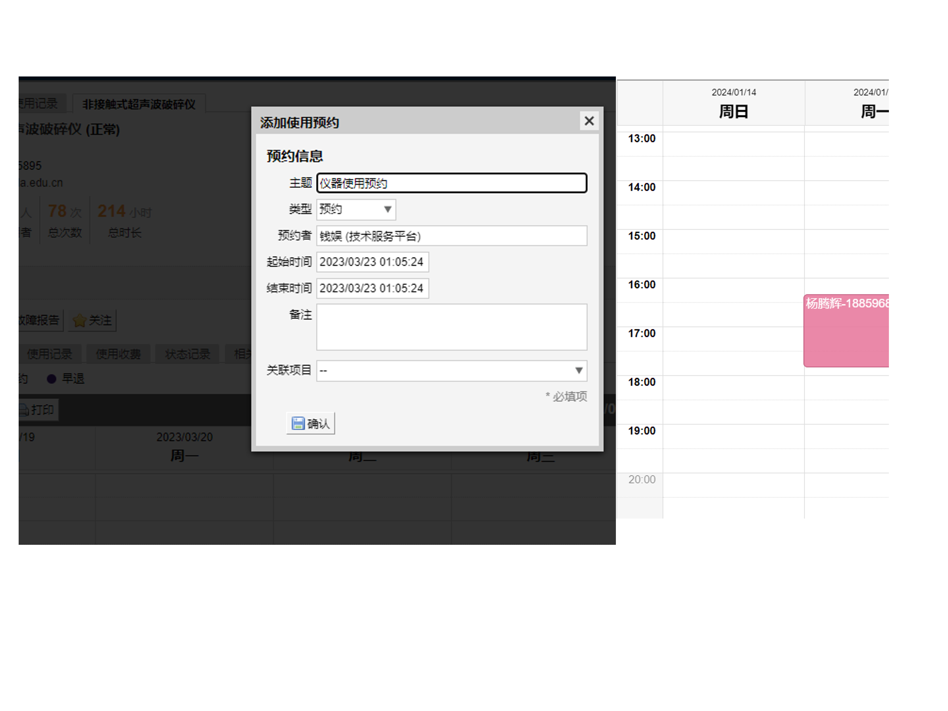Screen dimensions: 948x711
Task: Click the 周日 2024/01/14 column header
Action: (x=734, y=103)
